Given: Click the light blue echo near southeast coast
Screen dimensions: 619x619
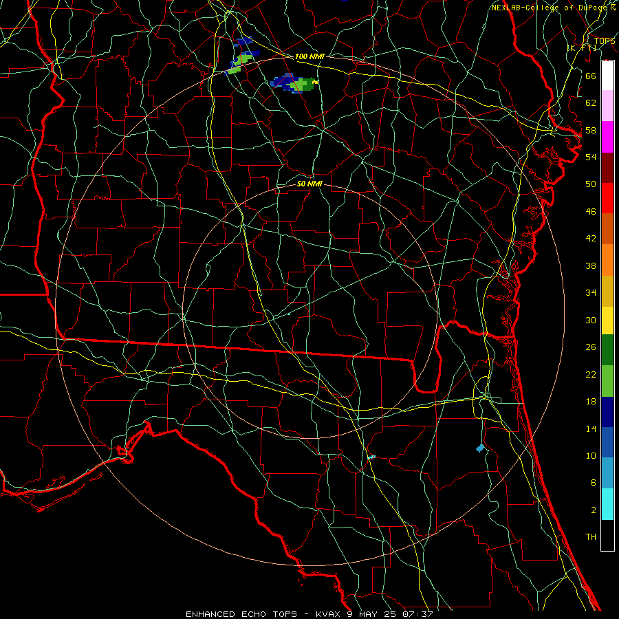Looking at the screenshot, I should tap(480, 448).
